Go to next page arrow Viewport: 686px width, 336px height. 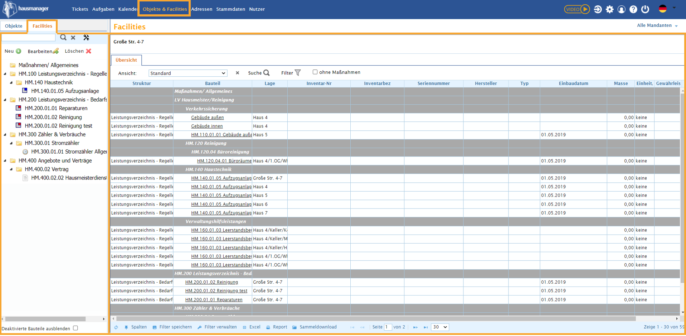[x=415, y=327]
